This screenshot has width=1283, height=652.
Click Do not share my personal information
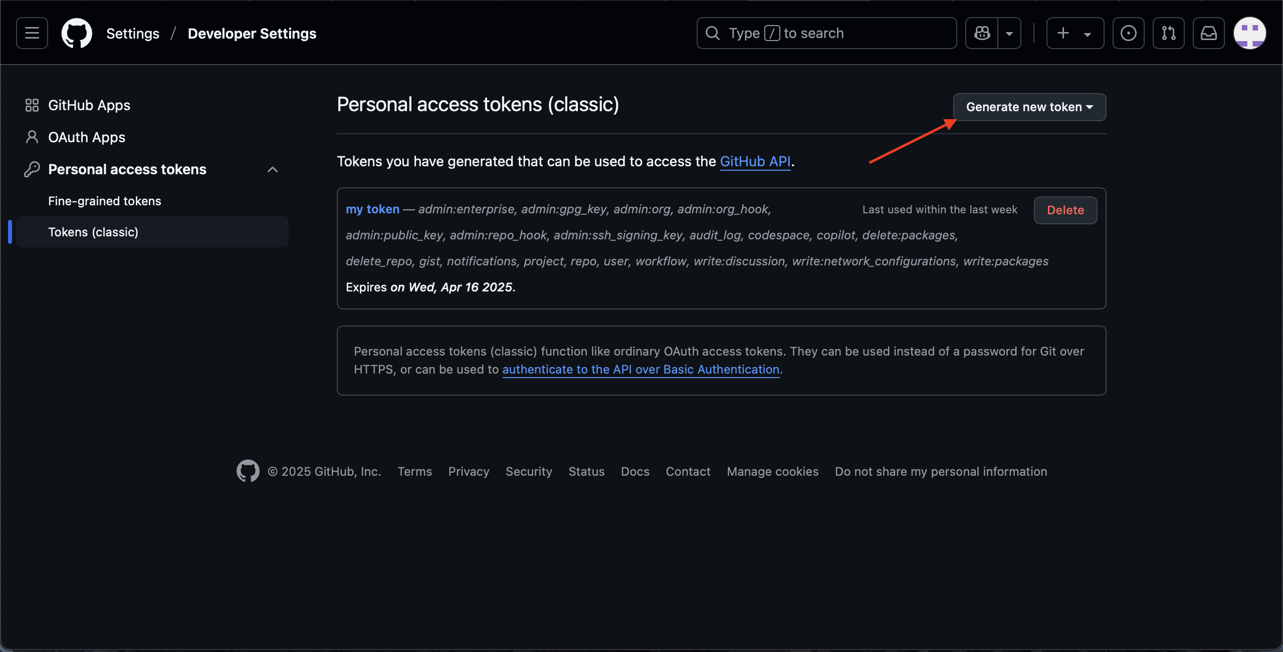click(941, 471)
